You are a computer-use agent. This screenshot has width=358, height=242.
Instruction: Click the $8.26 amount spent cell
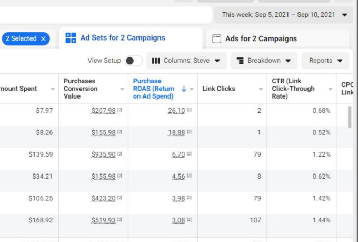pyautogui.click(x=44, y=133)
